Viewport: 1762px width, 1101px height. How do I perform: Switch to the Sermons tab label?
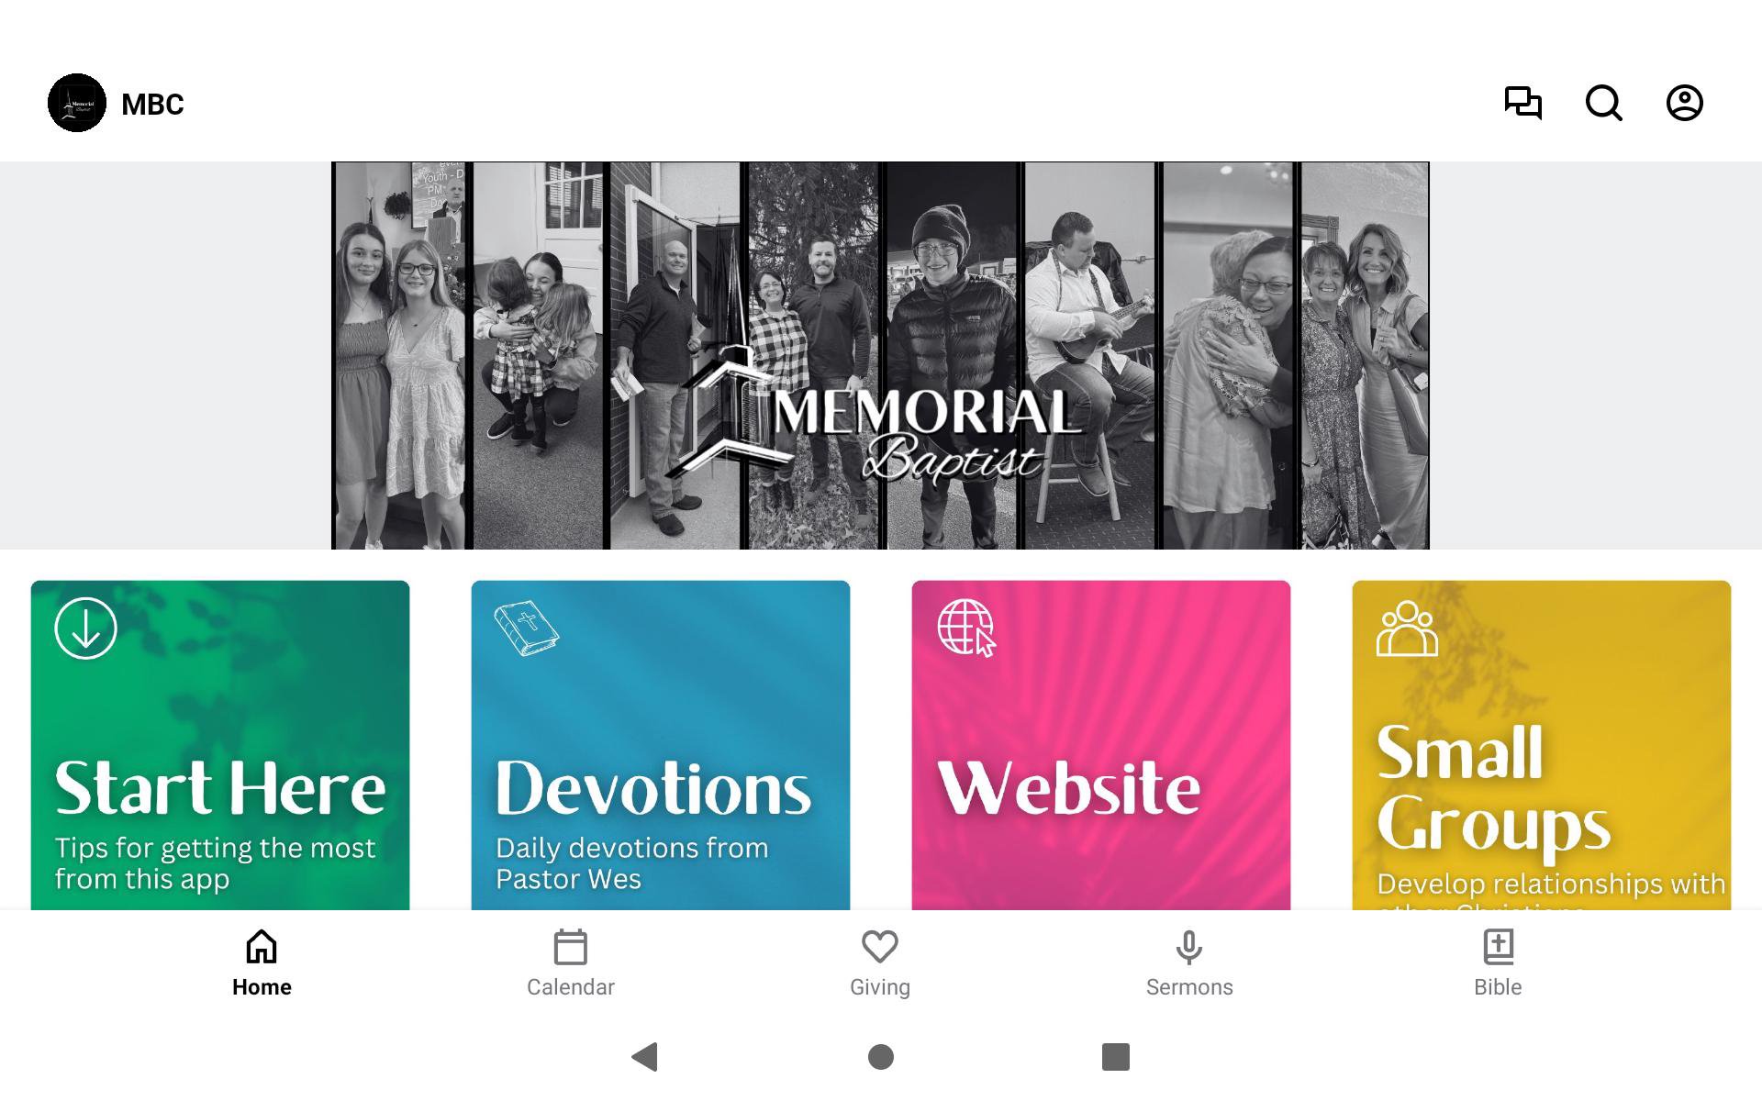coord(1189,987)
